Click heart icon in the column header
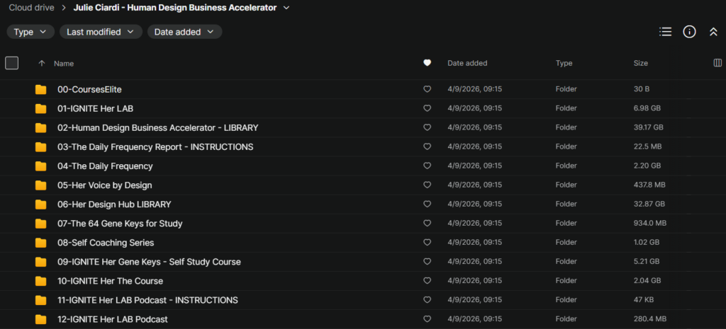Viewport: 726px width, 329px height. (427, 63)
